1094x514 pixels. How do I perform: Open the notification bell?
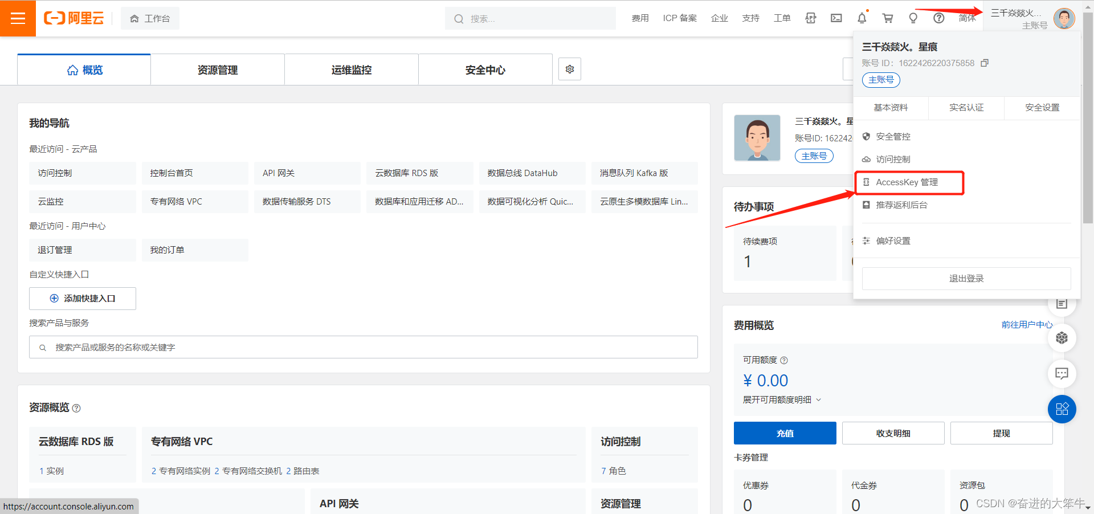click(862, 18)
